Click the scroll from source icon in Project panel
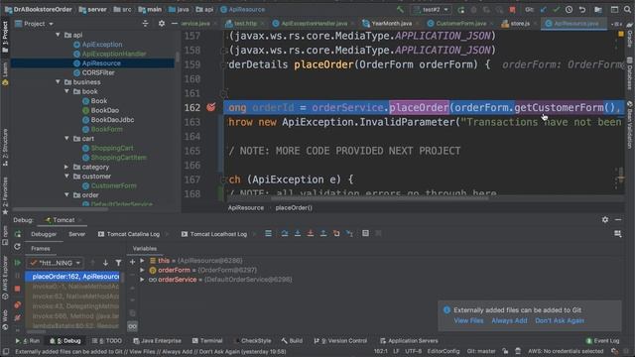 [146, 24]
